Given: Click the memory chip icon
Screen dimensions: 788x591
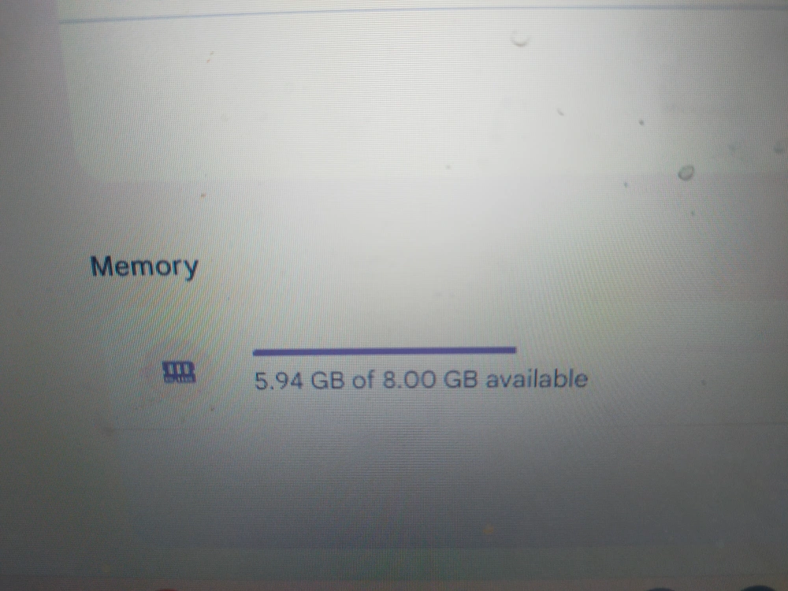Looking at the screenshot, I should [179, 373].
